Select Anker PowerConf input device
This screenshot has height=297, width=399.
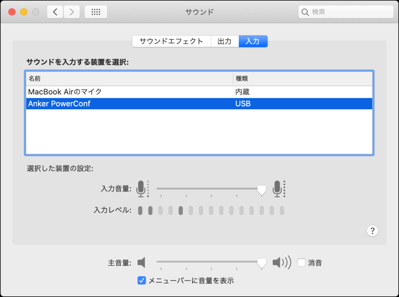point(199,103)
